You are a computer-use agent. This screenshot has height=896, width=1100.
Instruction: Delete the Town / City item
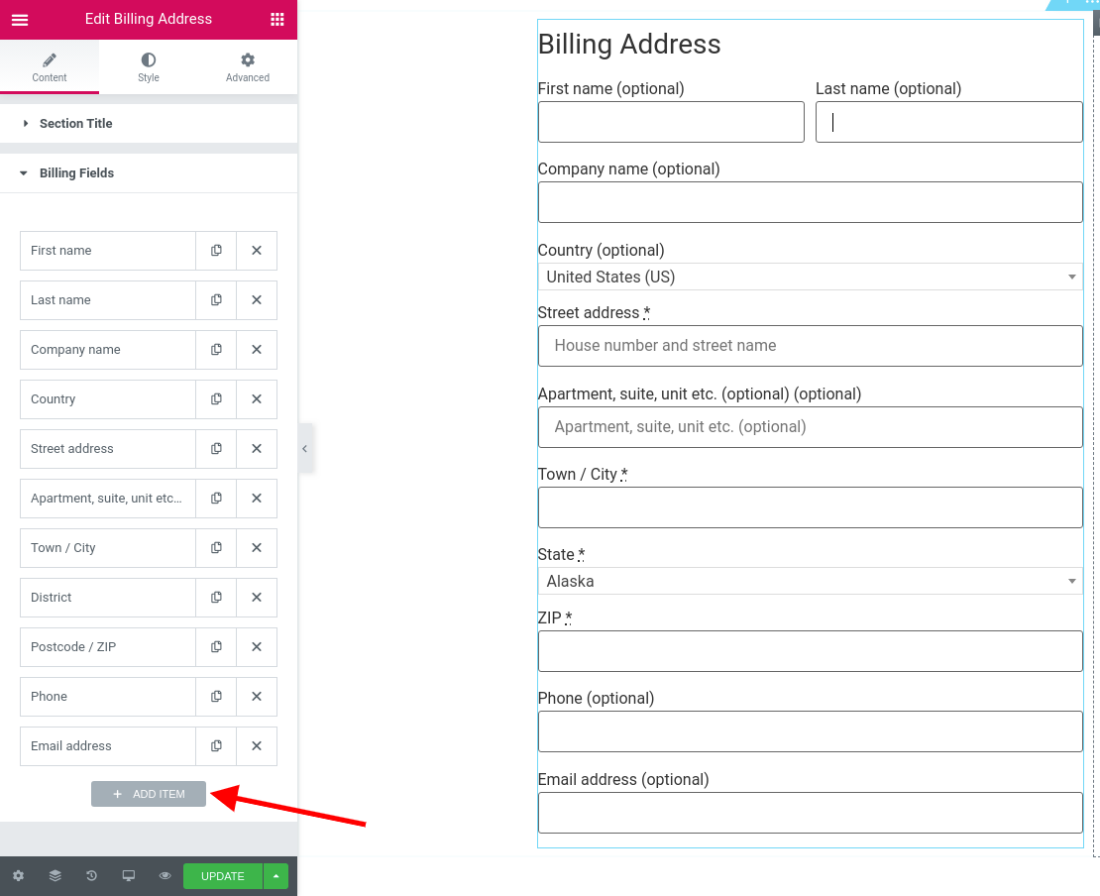257,548
